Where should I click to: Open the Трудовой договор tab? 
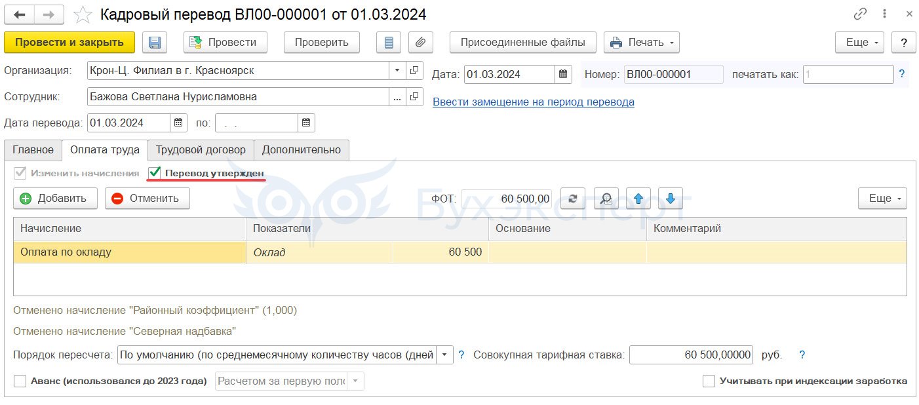coord(201,150)
